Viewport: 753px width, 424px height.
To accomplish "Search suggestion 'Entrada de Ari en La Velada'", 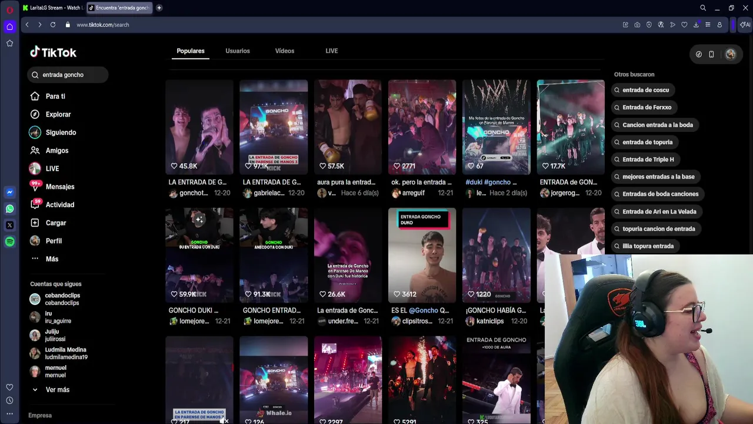I will [x=655, y=211].
